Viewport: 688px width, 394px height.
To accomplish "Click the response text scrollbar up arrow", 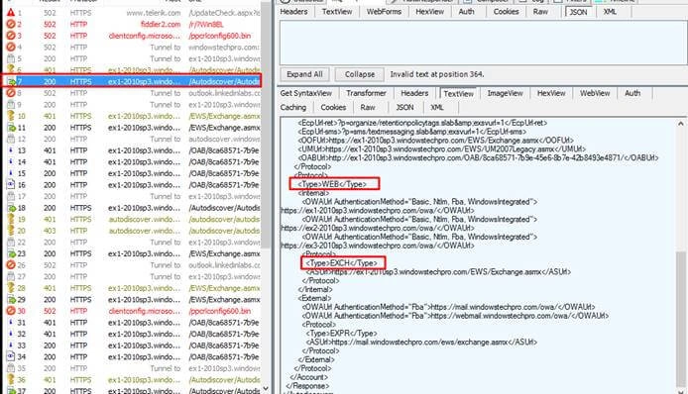I will point(680,124).
